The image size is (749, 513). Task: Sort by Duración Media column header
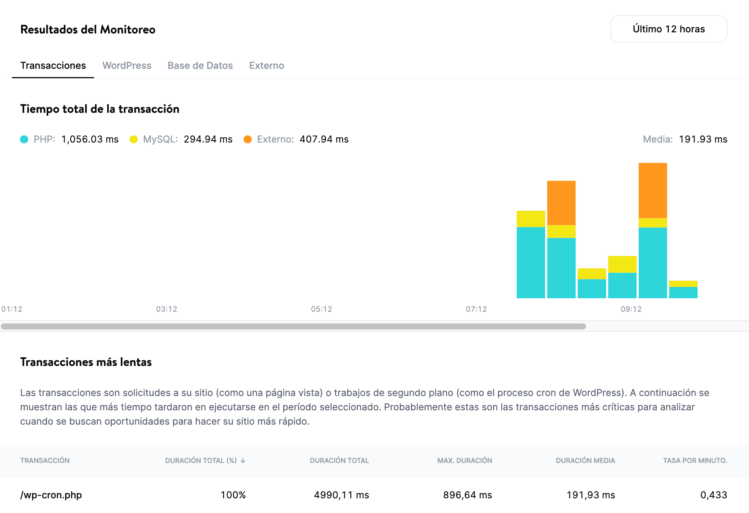[x=585, y=461]
